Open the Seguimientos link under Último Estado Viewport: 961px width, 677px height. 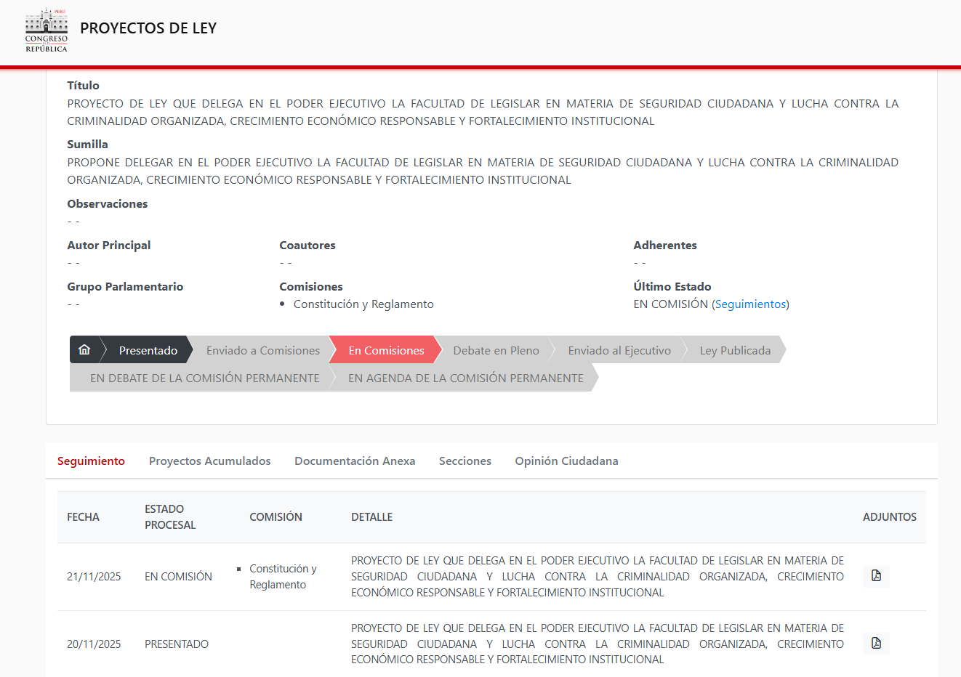pos(751,304)
